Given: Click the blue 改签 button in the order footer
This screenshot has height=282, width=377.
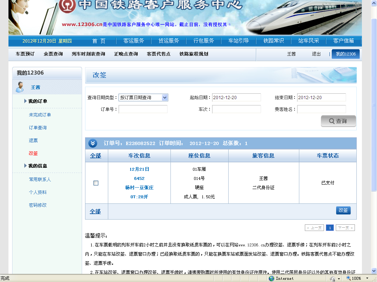Looking at the screenshot, I should 343,210.
